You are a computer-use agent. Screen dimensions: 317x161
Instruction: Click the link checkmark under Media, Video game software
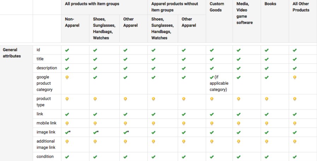point(239,114)
